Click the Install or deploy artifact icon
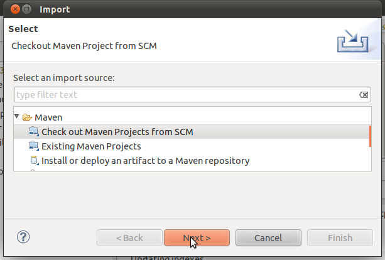Screen dimensions: 385x260 (34, 161)
